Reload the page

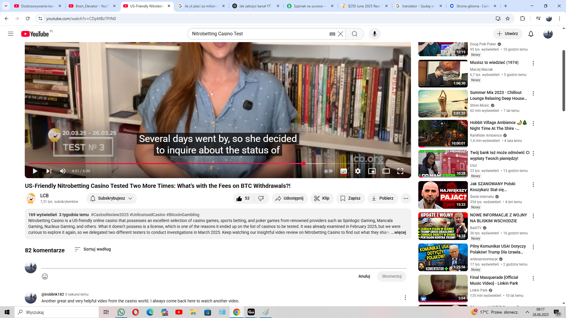[x=28, y=19]
